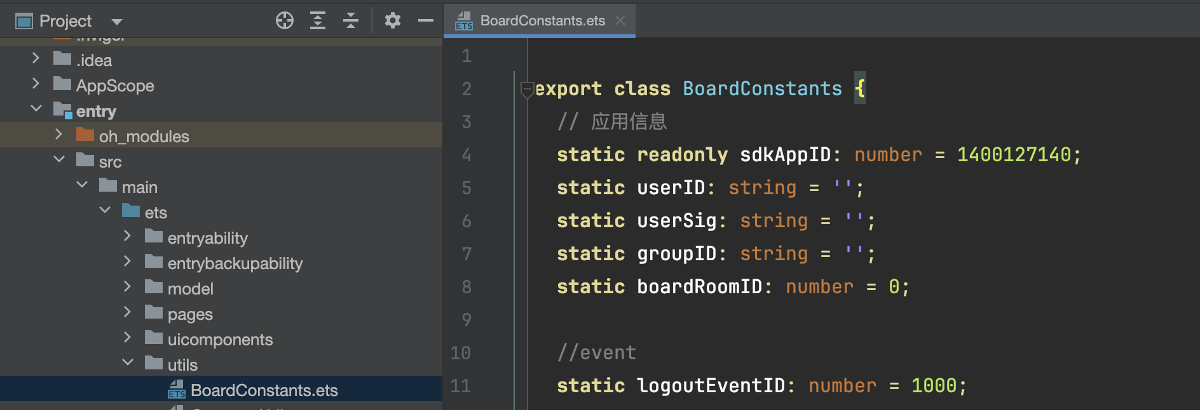
Task: Click the sdkAppID value 1400127140
Action: [1014, 155]
